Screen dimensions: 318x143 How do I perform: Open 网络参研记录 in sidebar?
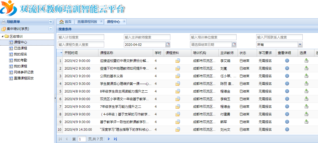tap(24, 72)
